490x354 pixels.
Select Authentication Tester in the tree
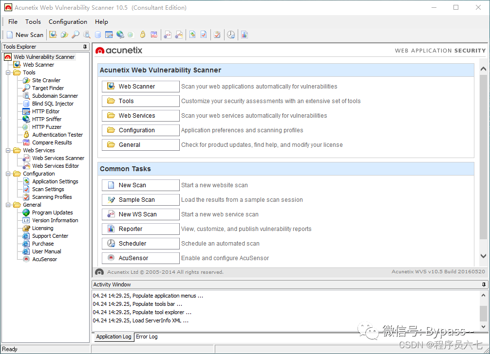pos(57,135)
